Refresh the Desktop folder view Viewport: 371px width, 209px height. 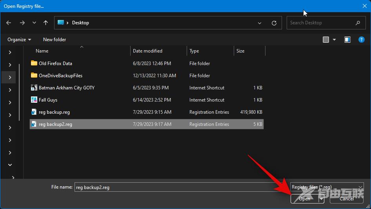click(274, 23)
